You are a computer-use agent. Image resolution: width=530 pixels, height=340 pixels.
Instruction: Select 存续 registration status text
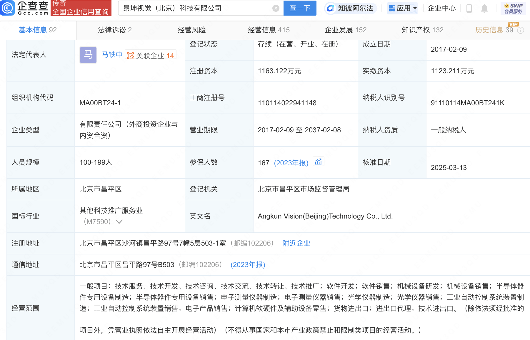[300, 44]
